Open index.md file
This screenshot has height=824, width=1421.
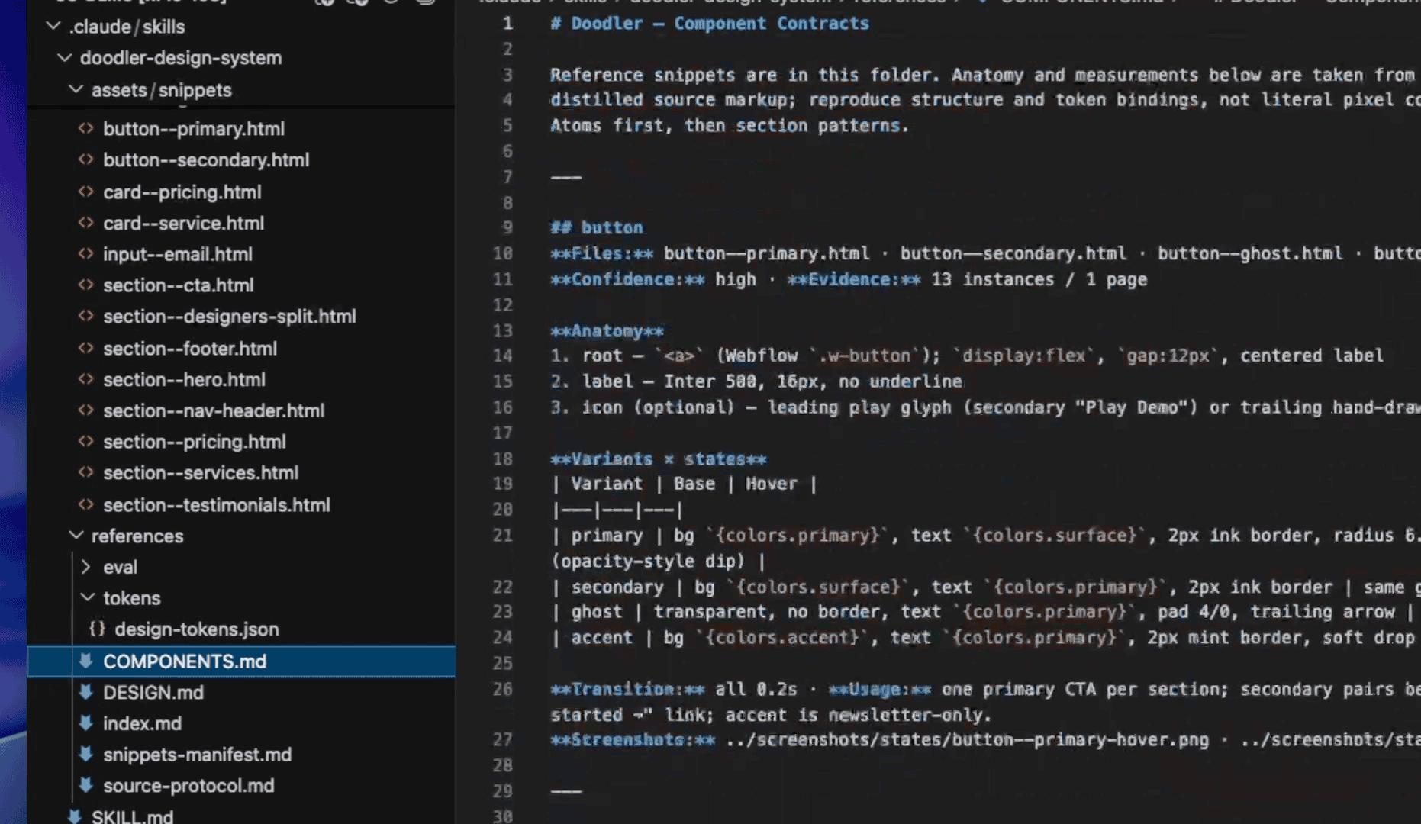click(142, 723)
